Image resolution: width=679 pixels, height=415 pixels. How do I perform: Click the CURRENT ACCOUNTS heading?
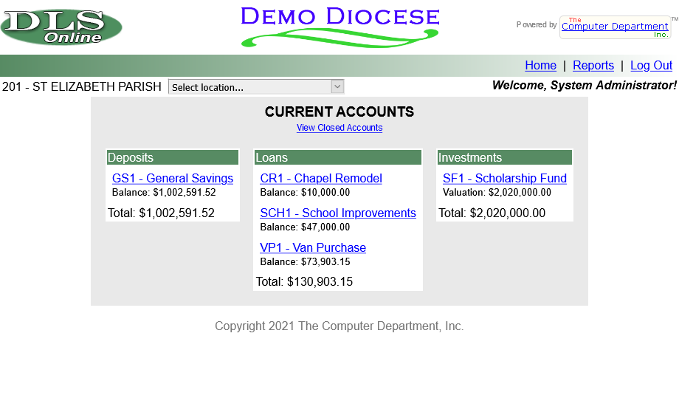pyautogui.click(x=339, y=112)
